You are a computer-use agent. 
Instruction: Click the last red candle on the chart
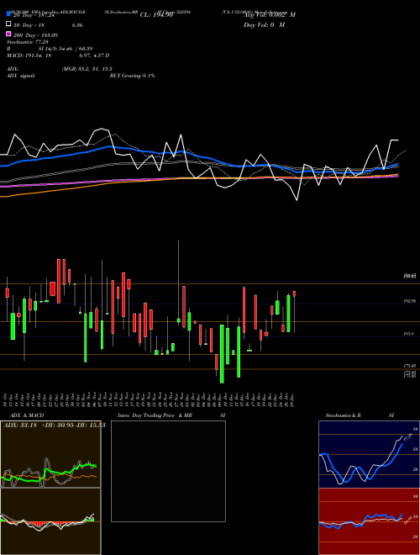tap(294, 293)
